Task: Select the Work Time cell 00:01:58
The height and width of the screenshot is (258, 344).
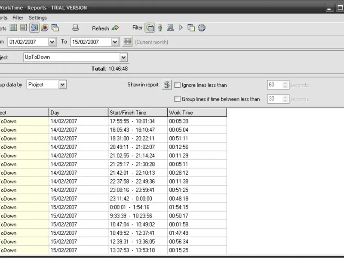Action: tap(197, 224)
